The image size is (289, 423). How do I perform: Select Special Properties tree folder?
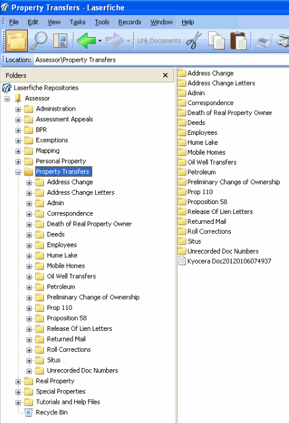[61, 391]
